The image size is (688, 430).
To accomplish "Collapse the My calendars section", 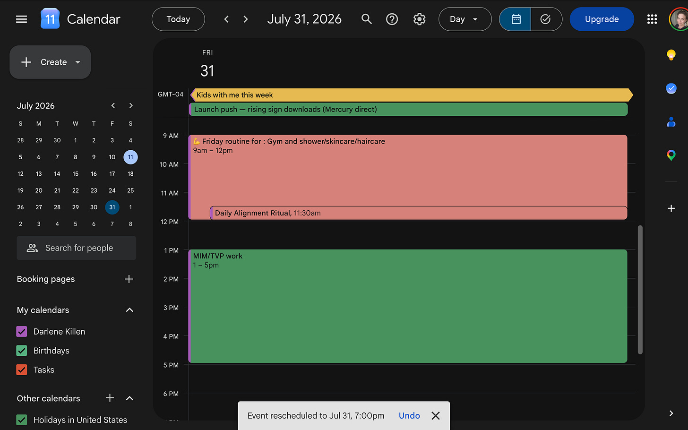I will click(x=130, y=310).
